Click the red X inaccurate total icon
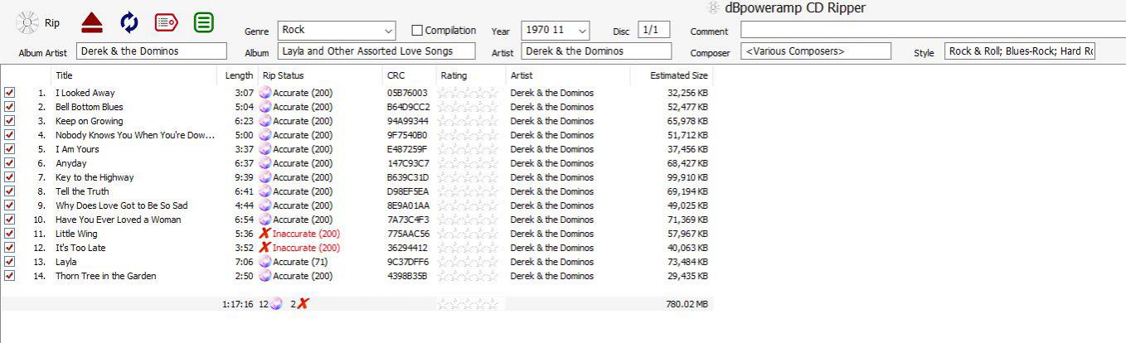The height and width of the screenshot is (343, 1126). click(x=303, y=304)
